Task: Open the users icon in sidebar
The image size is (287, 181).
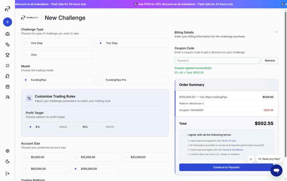Action: pyautogui.click(x=8, y=97)
